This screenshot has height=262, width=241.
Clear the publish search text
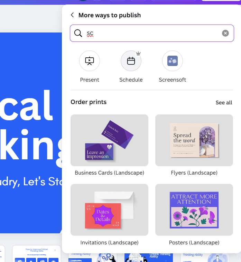click(225, 33)
